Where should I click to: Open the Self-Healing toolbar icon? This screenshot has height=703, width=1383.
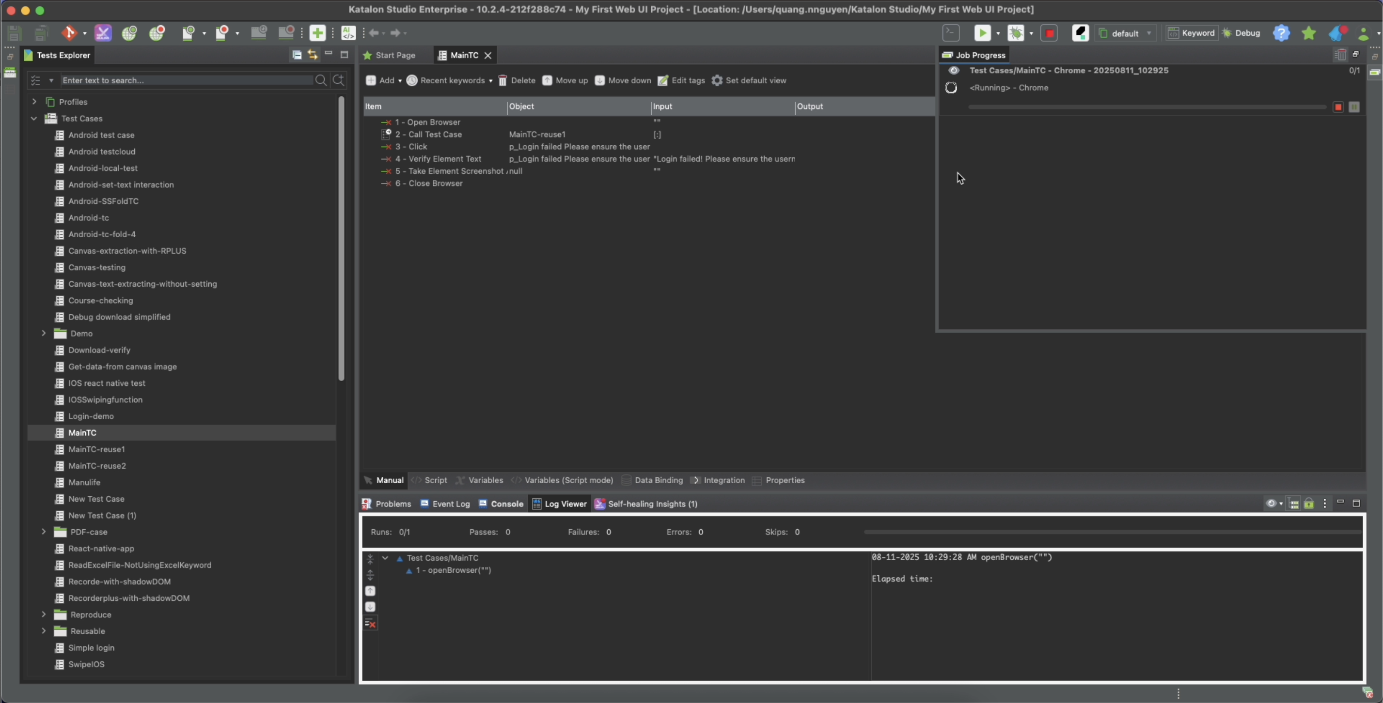click(103, 33)
